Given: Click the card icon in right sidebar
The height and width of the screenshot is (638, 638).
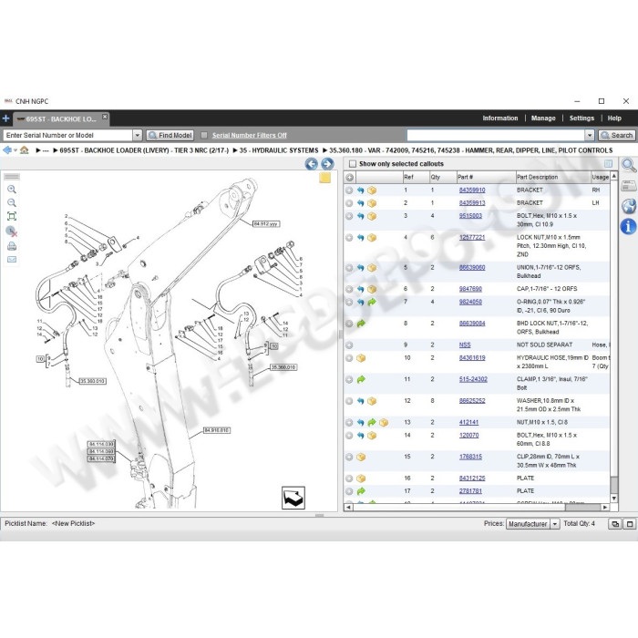Looking at the screenshot, I should (x=628, y=186).
